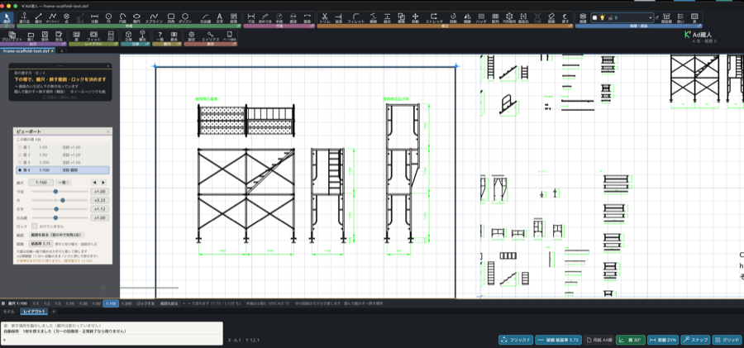Click the フリック F status button

[516, 340]
